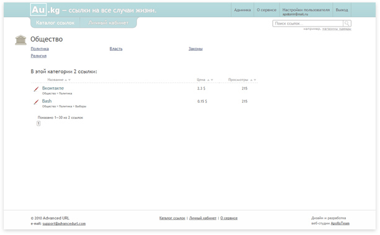Viewport: 380px width, 235px height.
Task: Open the Политика subcategory link
Action: 40,49
